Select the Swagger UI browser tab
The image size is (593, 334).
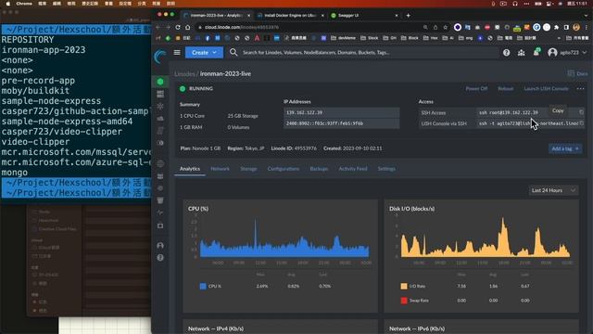click(364, 16)
